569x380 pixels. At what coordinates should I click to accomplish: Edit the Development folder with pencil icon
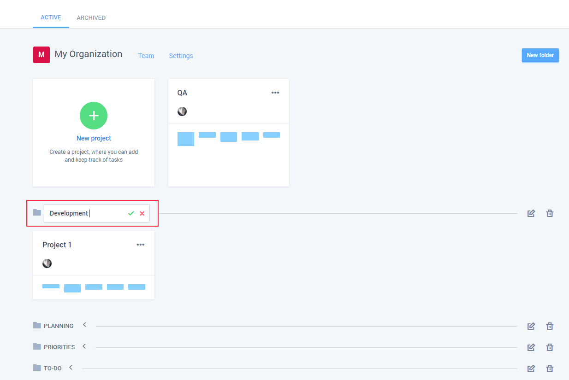point(531,213)
